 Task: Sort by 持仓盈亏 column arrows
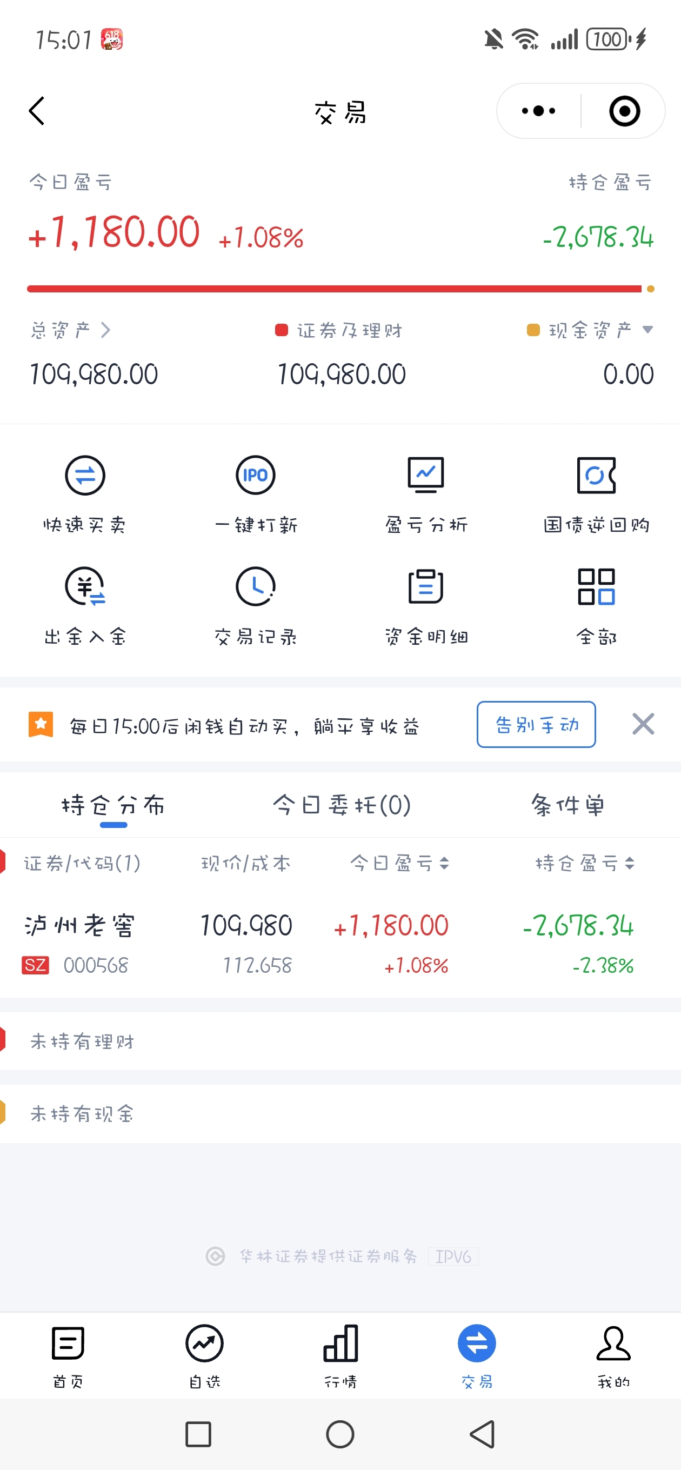pyautogui.click(x=629, y=864)
